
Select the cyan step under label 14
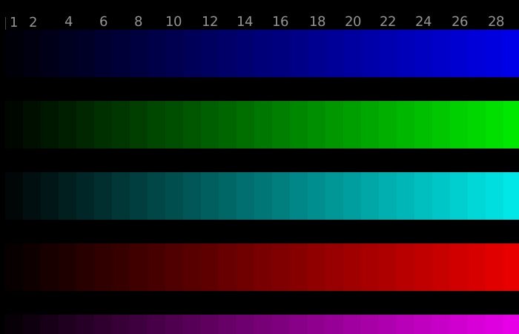[x=245, y=196]
